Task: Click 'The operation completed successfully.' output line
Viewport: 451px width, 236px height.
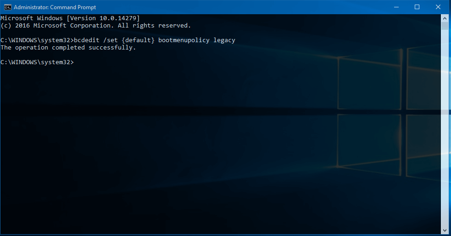Action: pos(68,48)
